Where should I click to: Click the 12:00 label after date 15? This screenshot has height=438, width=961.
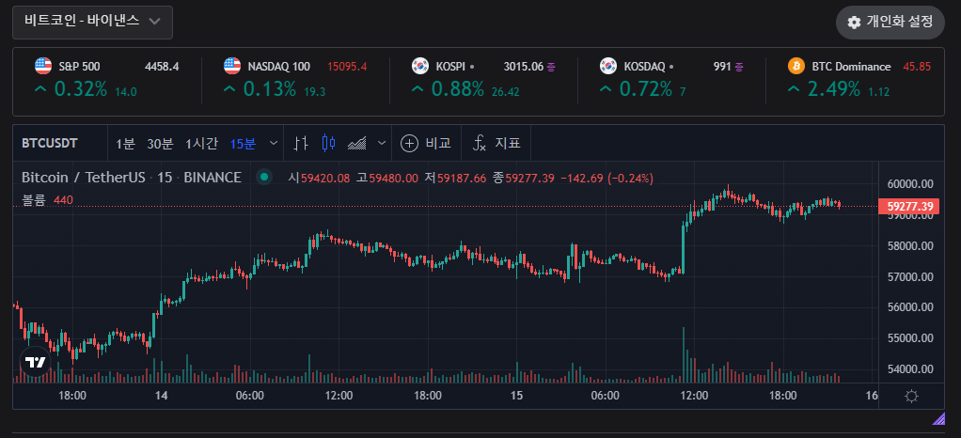pyautogui.click(x=694, y=396)
